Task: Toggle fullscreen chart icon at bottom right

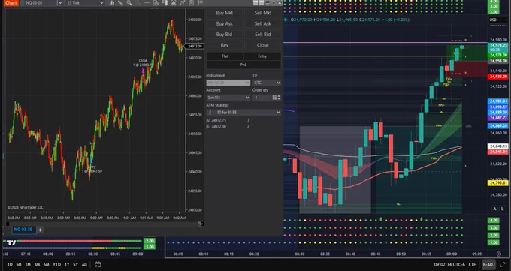Action: coord(503,264)
